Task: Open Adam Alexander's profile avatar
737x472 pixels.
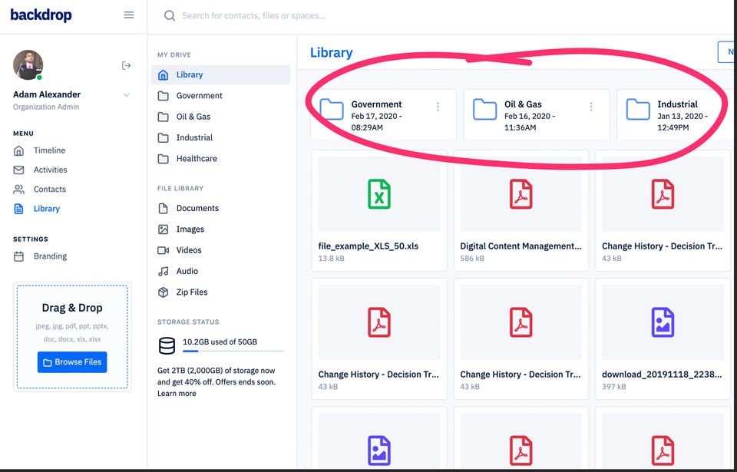Action: [28, 65]
